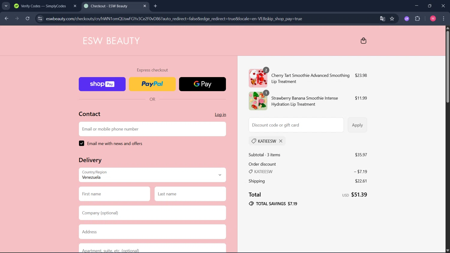Focus the Last name field
450x253 pixels.
[x=190, y=194]
